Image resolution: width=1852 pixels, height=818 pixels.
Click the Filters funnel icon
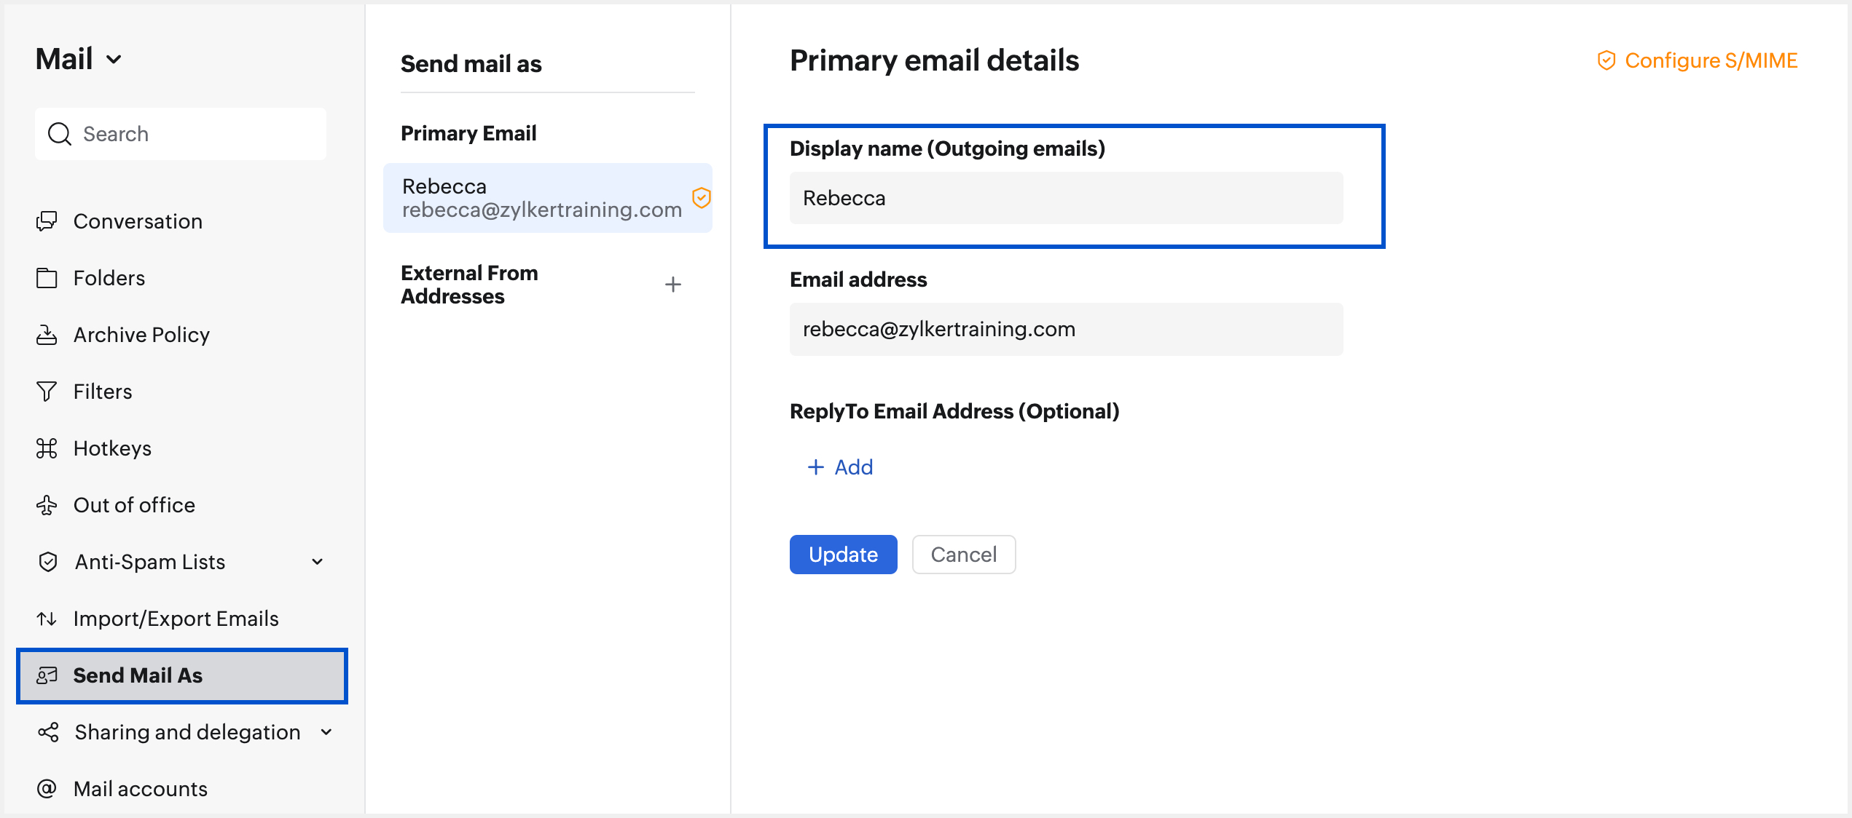click(x=47, y=392)
